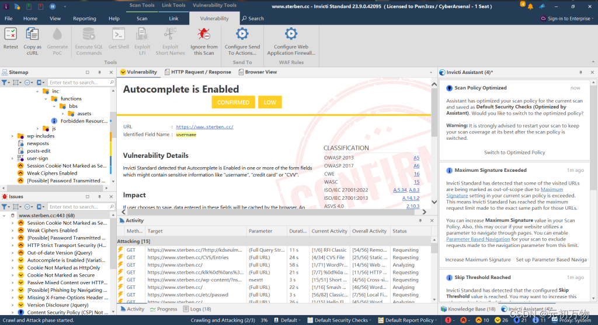Expand the assets folder node

click(62, 114)
